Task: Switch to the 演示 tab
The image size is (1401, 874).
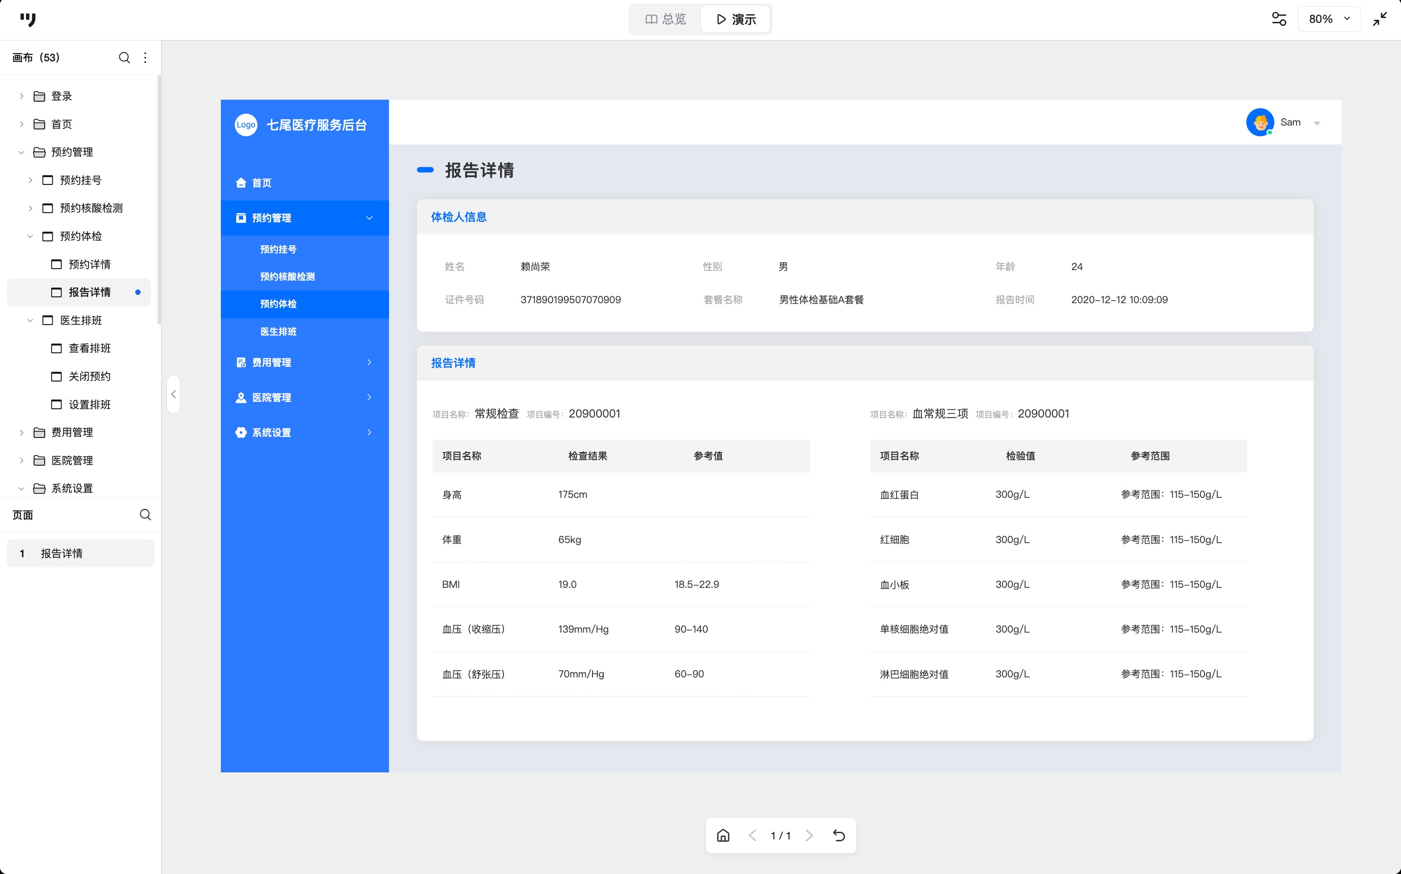Action: [736, 19]
